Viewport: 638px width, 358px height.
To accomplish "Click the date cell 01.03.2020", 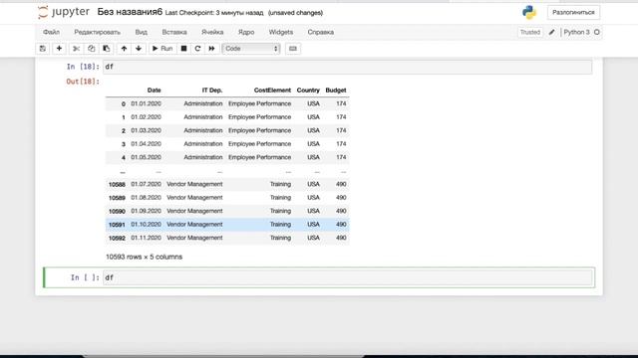I will tap(147, 130).
